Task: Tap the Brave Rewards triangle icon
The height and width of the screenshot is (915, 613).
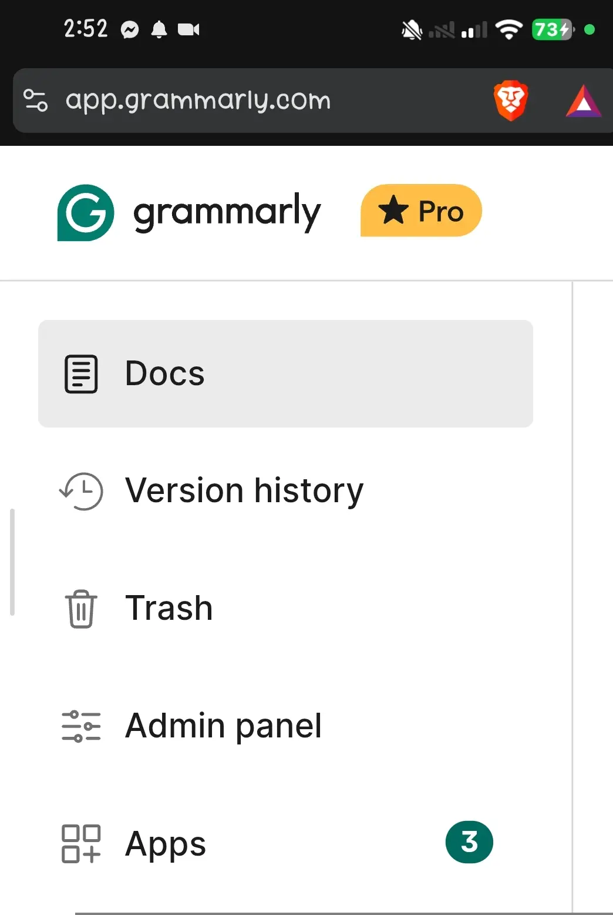Action: tap(583, 101)
